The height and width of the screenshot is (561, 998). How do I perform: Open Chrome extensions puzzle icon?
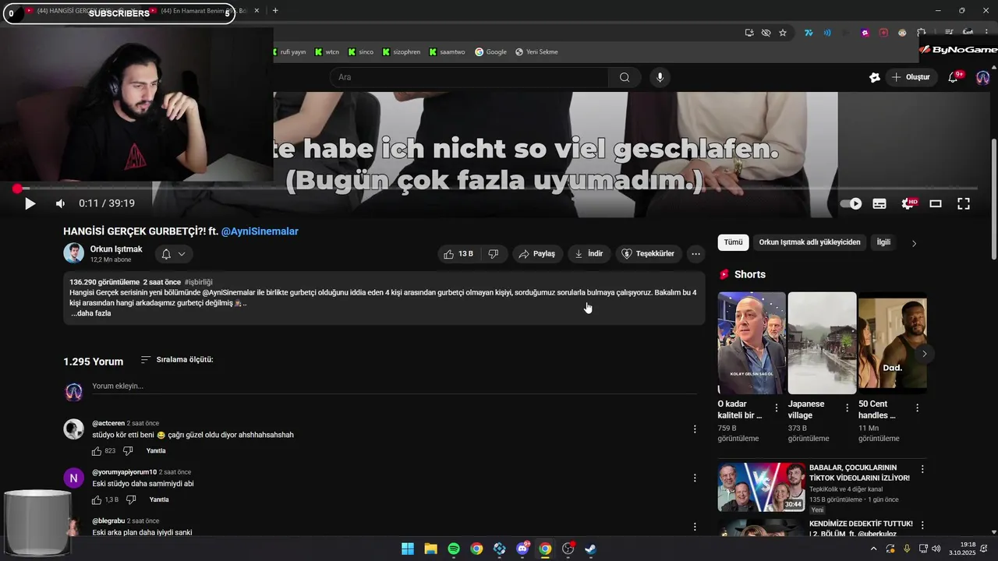click(922, 33)
